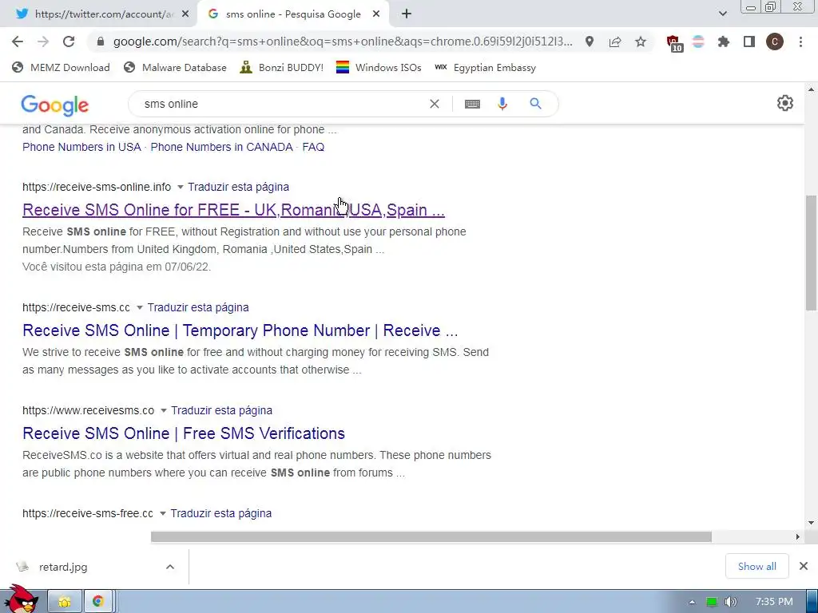
Task: Click the 7:35 PM clock
Action: tap(774, 602)
